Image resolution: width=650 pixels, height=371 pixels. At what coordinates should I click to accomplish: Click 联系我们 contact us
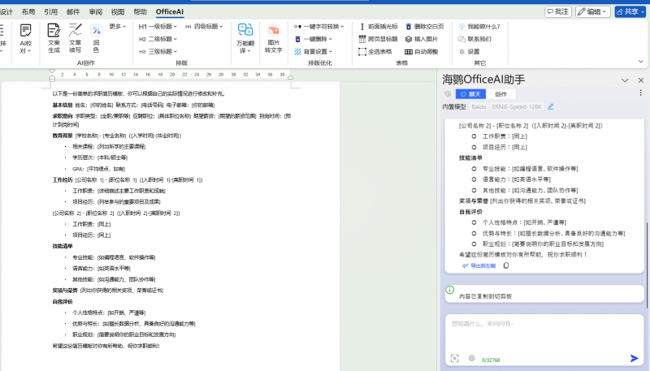click(x=475, y=39)
